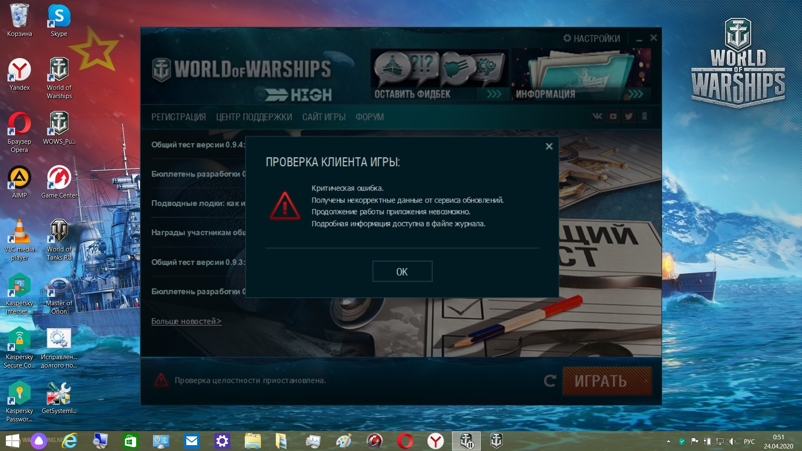Select Исправлен... долгого по... desktop icon
Viewport: 802px width, 451px height.
click(x=59, y=348)
